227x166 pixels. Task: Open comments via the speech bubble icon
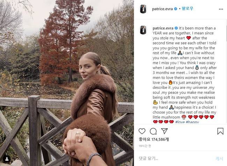[x=153, y=131]
